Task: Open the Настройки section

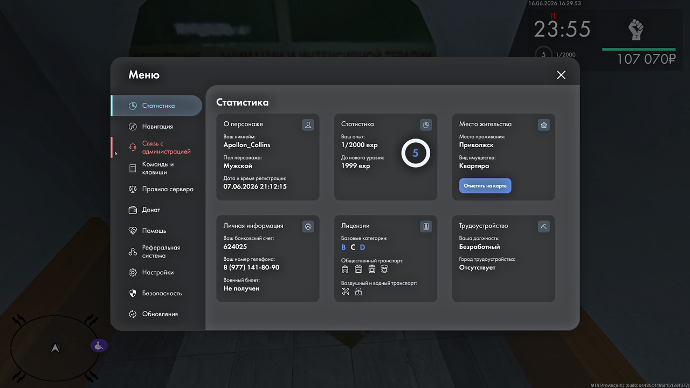Action: coord(157,273)
